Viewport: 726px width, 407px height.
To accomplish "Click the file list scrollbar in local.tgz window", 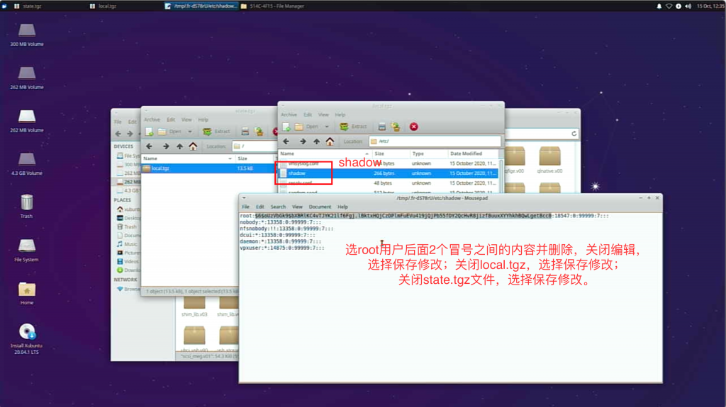I will pyautogui.click(x=501, y=176).
